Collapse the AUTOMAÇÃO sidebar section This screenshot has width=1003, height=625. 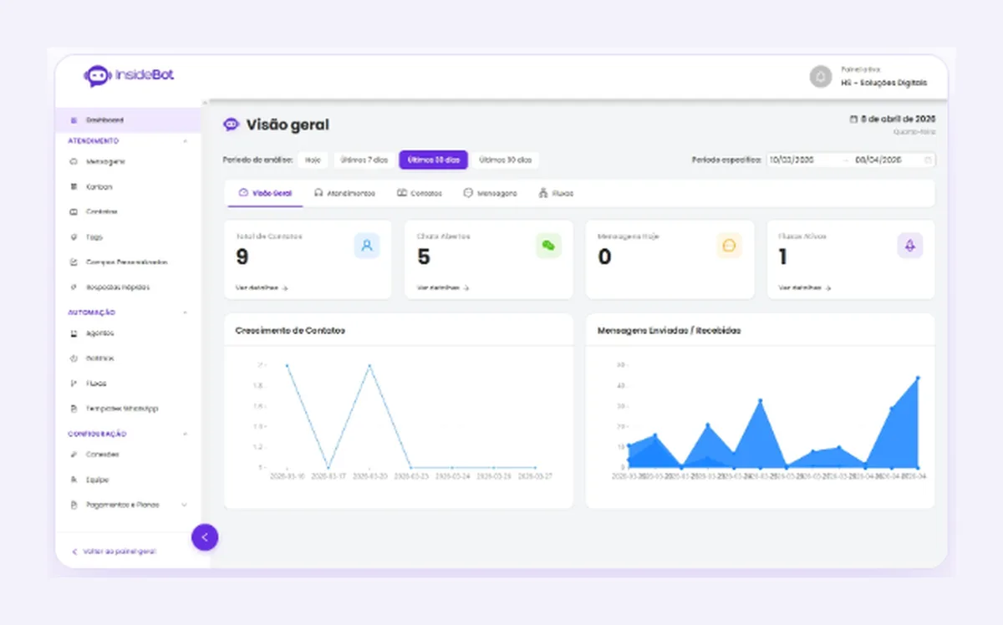[x=185, y=312]
